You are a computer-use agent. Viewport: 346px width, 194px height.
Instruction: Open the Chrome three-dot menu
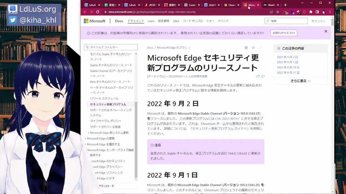(x=330, y=12)
